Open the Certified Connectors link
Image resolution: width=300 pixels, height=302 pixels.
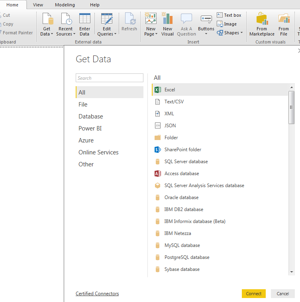click(x=97, y=294)
